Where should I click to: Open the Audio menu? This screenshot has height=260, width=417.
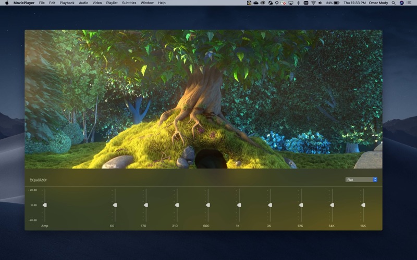point(83,3)
